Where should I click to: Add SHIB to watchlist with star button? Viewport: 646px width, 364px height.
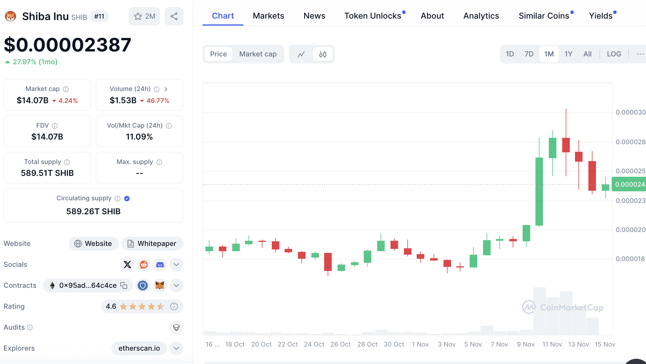pos(144,16)
